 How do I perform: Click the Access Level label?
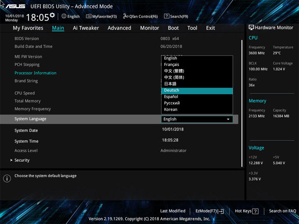26,151
